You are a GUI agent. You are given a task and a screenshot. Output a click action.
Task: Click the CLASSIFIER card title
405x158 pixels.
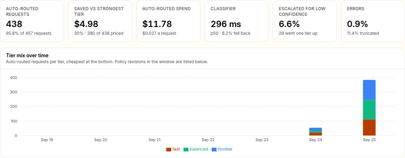click(x=223, y=9)
